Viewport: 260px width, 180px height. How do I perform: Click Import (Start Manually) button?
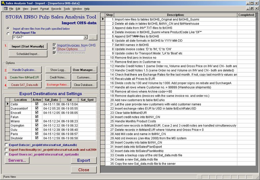[28, 47]
